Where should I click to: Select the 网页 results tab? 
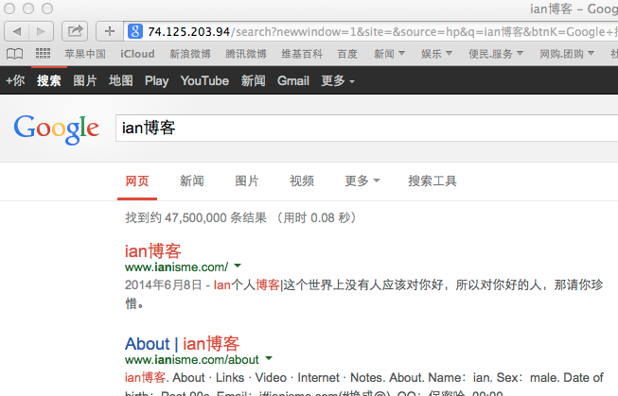(x=137, y=181)
